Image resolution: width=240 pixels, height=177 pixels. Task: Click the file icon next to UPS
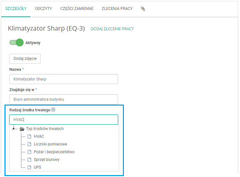(29, 167)
